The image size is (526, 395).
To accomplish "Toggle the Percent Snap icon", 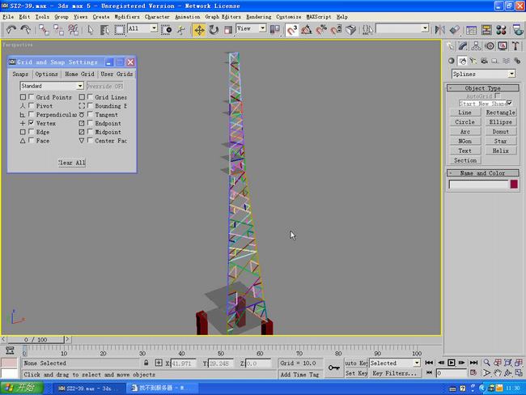I will coord(321,30).
